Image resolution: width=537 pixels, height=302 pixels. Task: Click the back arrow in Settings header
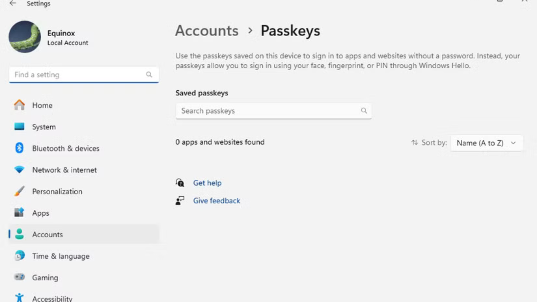pyautogui.click(x=13, y=3)
